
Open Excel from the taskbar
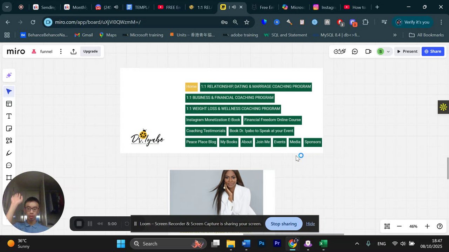pyautogui.click(x=323, y=244)
